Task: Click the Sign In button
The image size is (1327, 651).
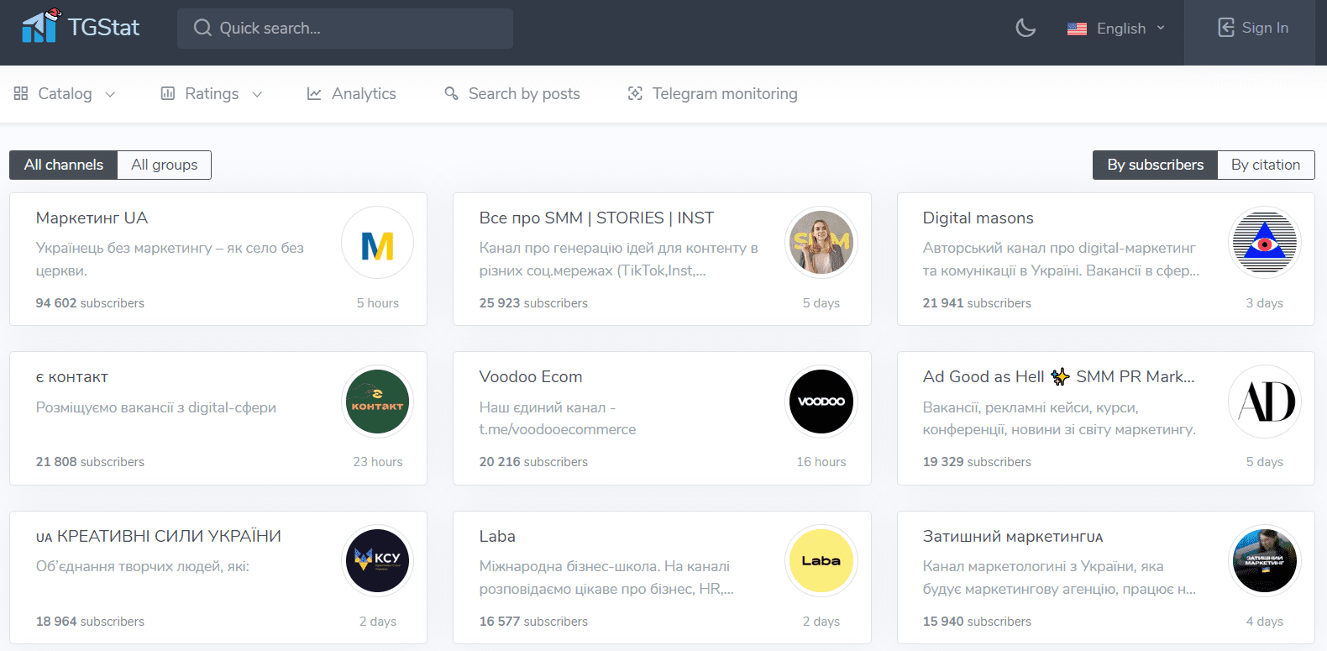Action: tap(1252, 28)
